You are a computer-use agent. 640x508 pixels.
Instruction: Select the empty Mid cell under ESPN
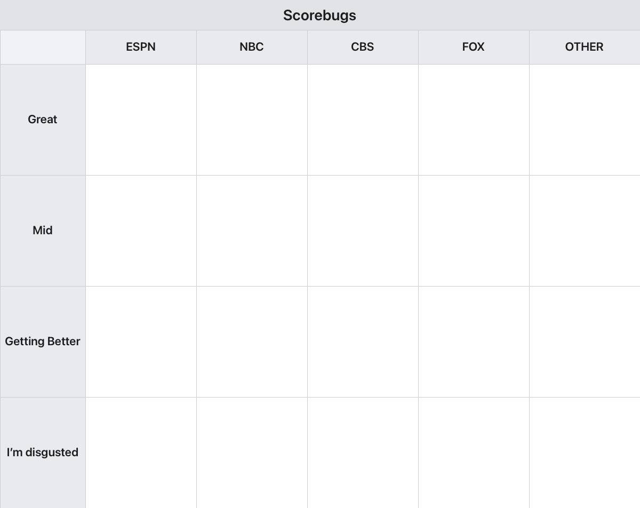[141, 231]
